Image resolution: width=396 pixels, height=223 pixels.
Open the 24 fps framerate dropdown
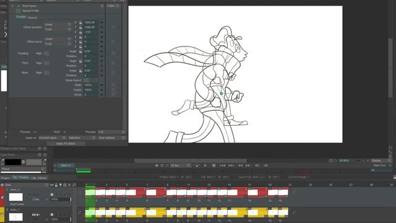click(180, 165)
